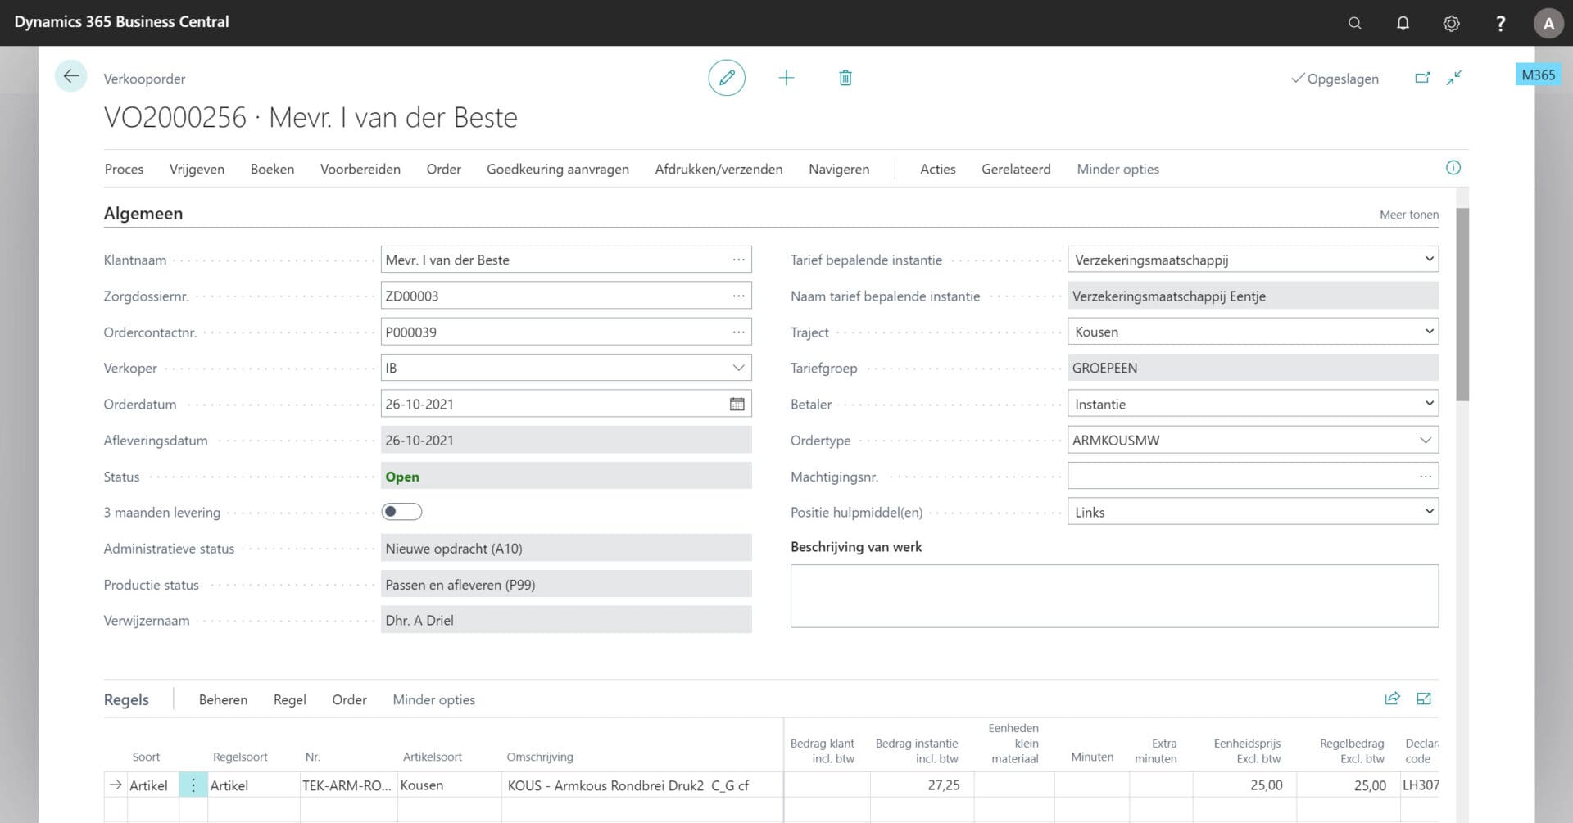Viewport: 1573px width, 823px height.
Task: Open Orderdatum calendar picker
Action: (737, 404)
